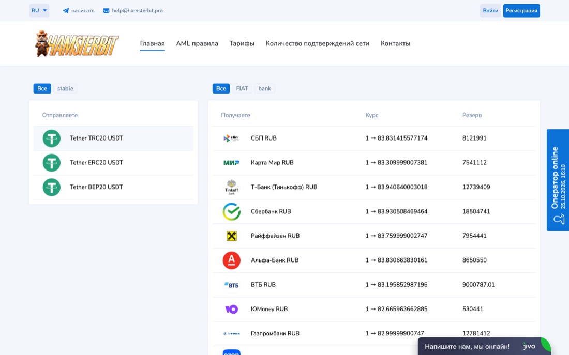Go to AML правила page

coord(197,43)
